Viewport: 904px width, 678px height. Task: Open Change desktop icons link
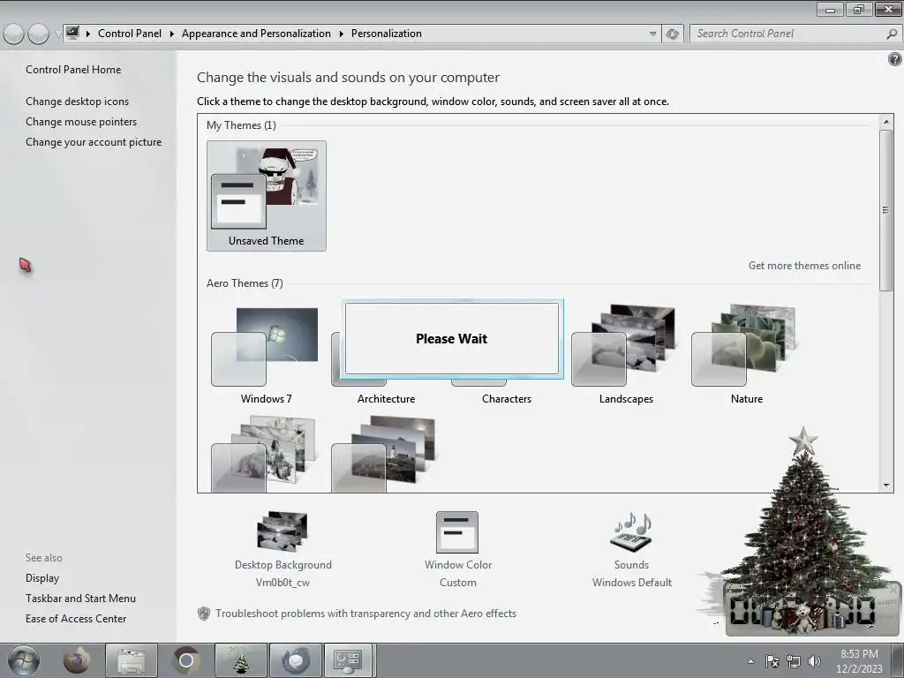(x=78, y=102)
